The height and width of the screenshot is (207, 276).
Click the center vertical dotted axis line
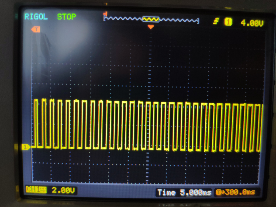point(148,67)
